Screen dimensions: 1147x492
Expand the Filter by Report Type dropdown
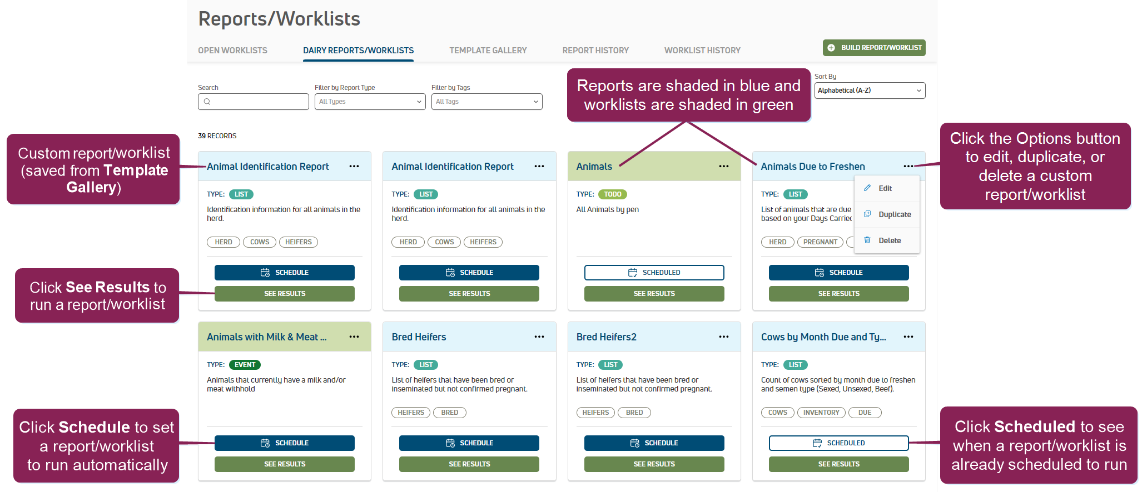point(370,102)
